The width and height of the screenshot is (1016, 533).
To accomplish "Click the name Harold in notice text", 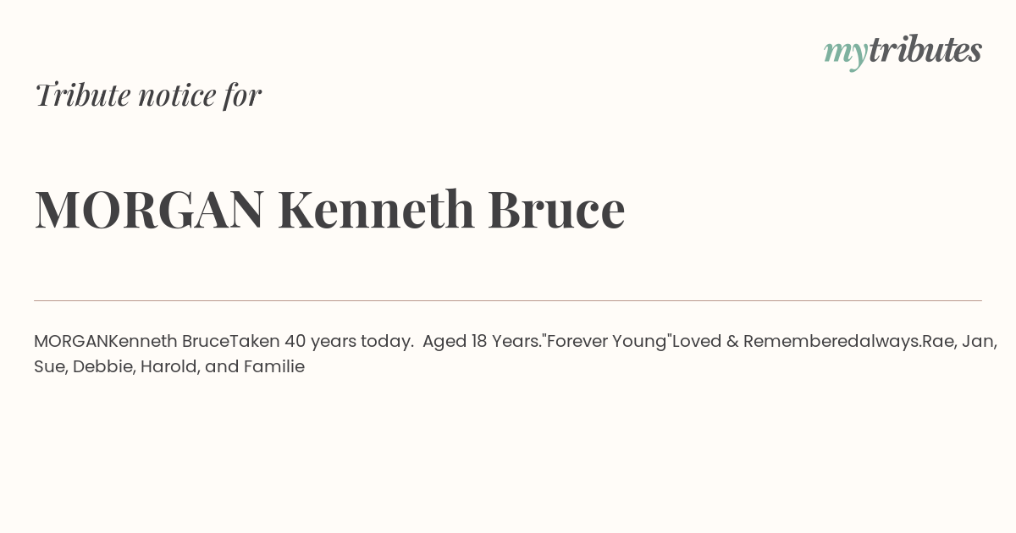I will coord(169,366).
